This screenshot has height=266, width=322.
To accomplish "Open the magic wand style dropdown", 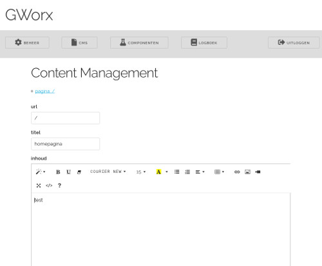I will tap(41, 172).
